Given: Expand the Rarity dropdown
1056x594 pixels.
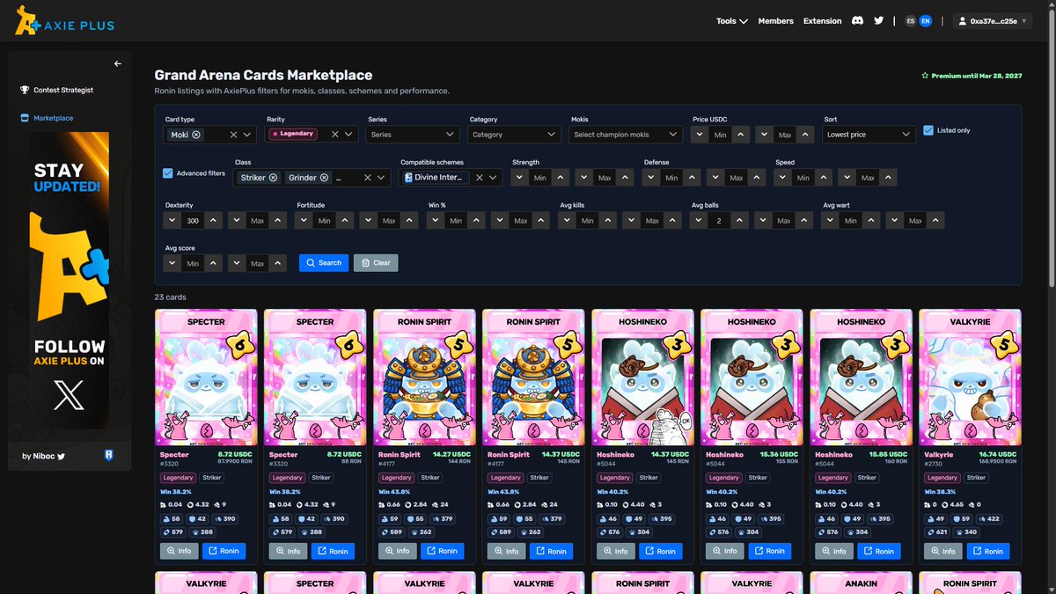Looking at the screenshot, I should coord(349,135).
